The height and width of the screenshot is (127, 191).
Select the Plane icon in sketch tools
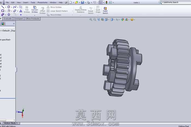pyautogui.click(x=21, y=7)
